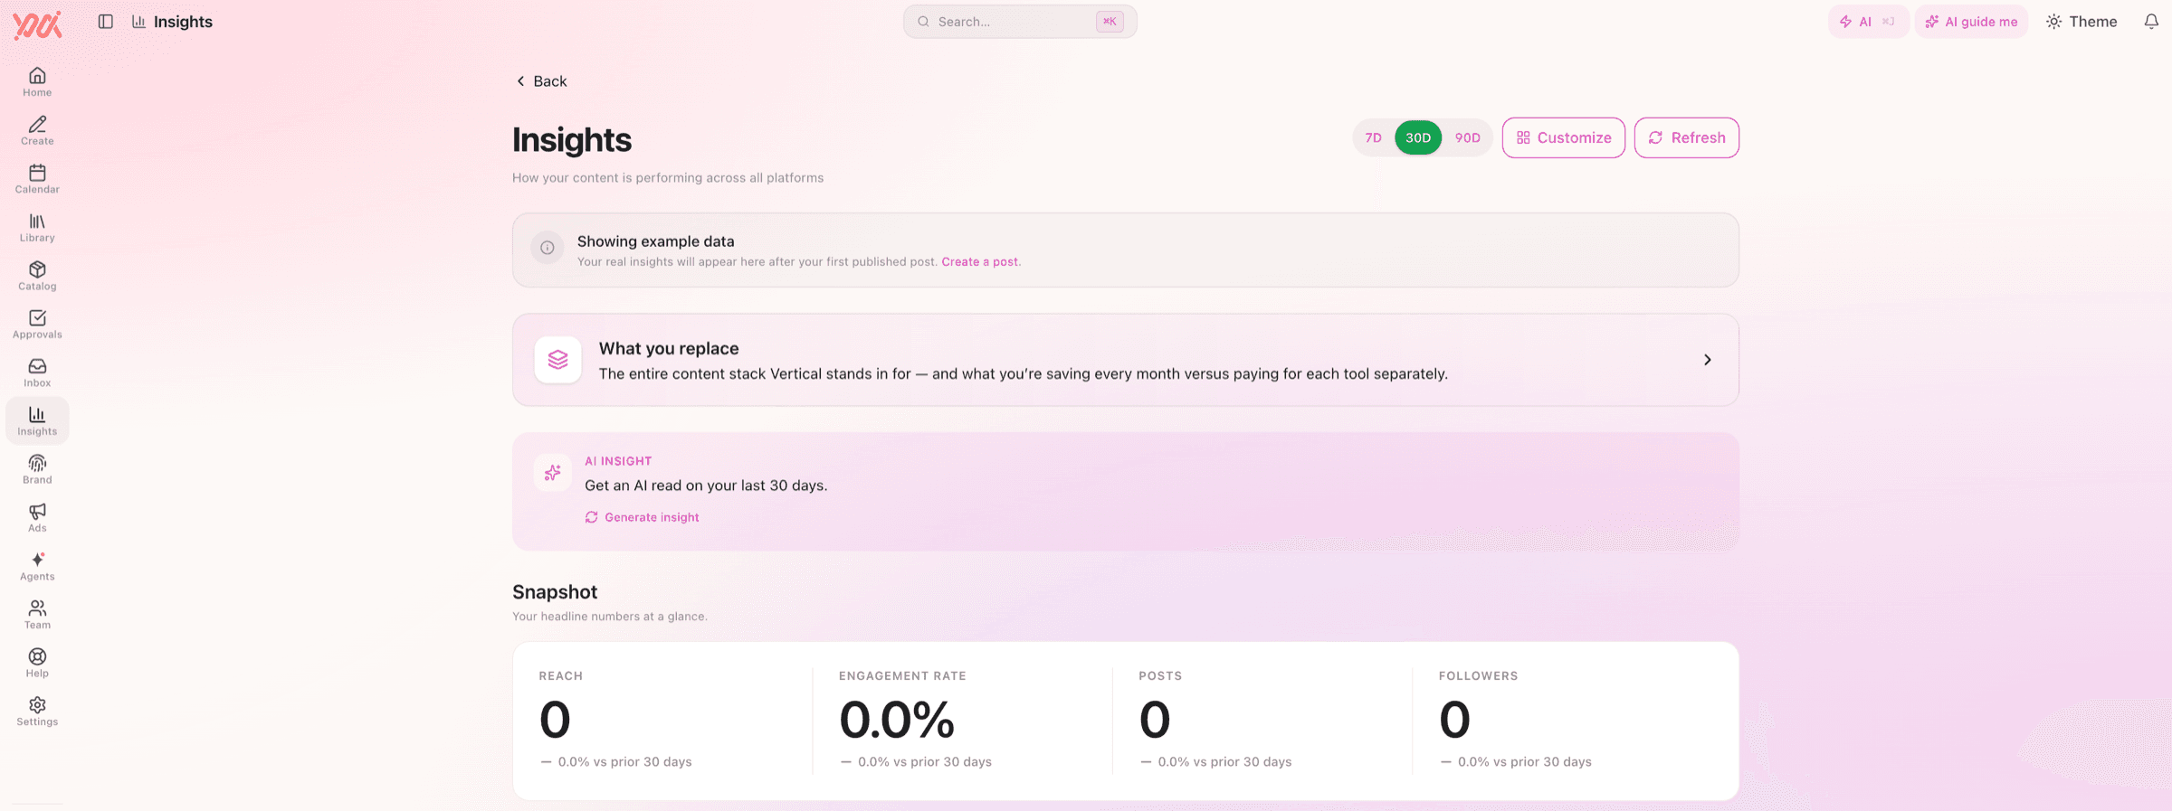This screenshot has height=811, width=2172.
Task: Toggle the Theme switcher
Action: (x=2081, y=22)
